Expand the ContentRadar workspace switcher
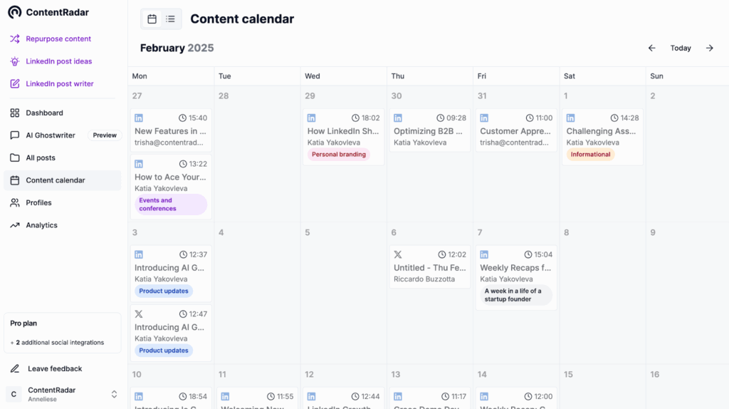Screen dimensions: 729x409 tap(114, 394)
